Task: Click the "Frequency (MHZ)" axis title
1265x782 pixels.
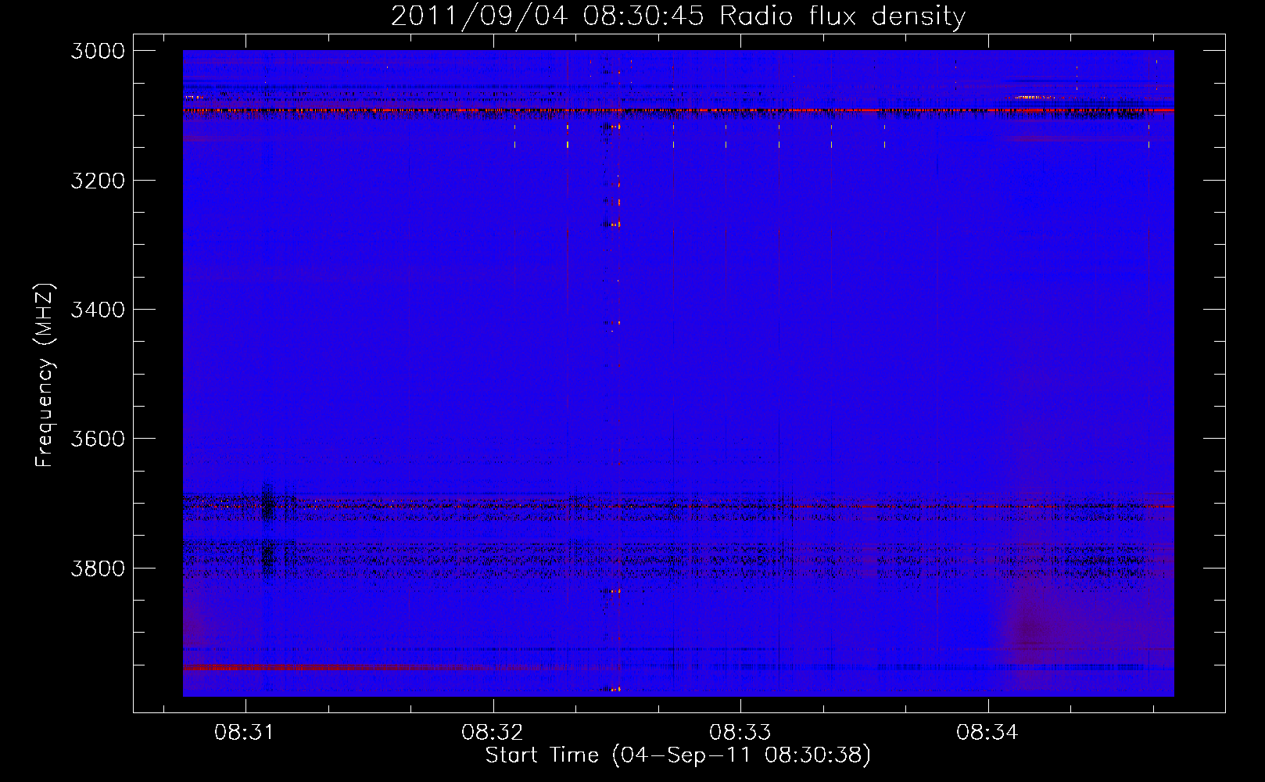Action: tap(45, 375)
